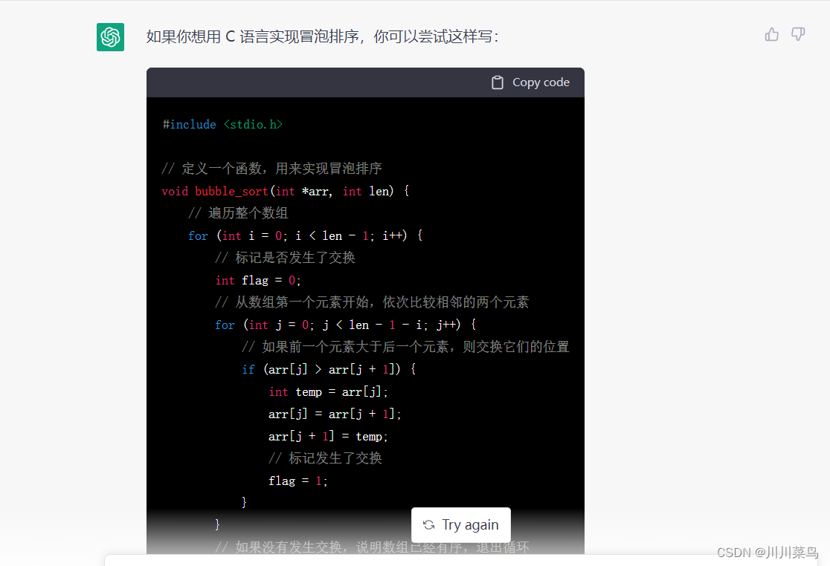This screenshot has height=566, width=830.
Task: Click the 'int temp = arr[j];' line
Action: 328,391
